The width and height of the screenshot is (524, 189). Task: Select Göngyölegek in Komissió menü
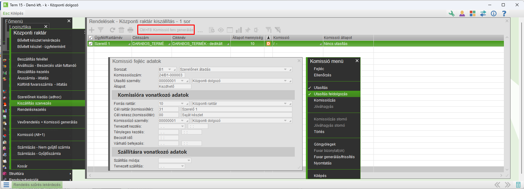[x=325, y=144]
